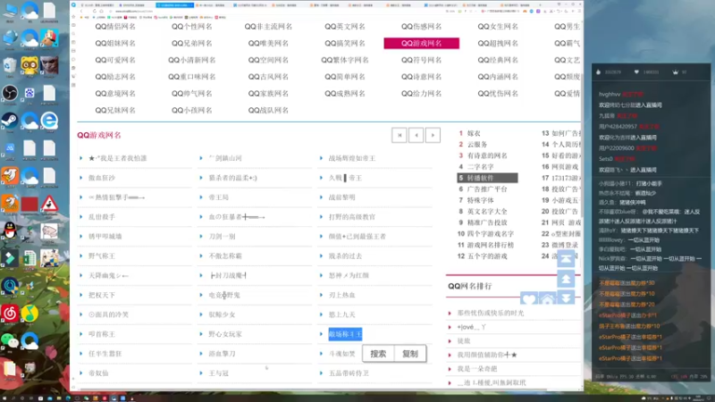
Task: Open the Network globe desktop icon
Action: pos(10,38)
